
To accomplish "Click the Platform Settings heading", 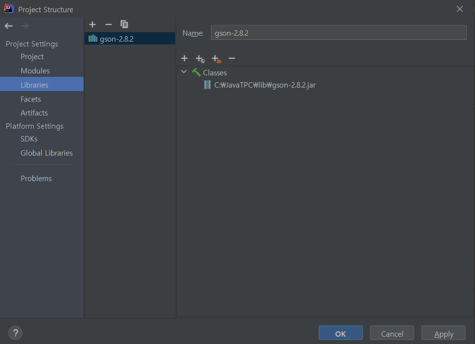I will click(x=35, y=126).
